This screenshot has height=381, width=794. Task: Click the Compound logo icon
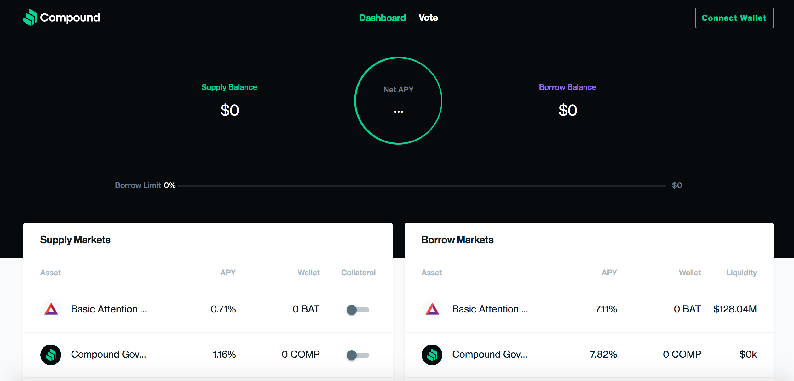(30, 17)
